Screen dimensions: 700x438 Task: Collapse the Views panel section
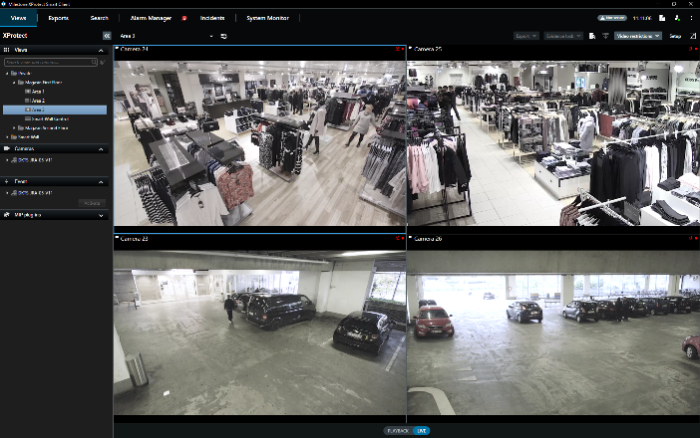coord(102,49)
